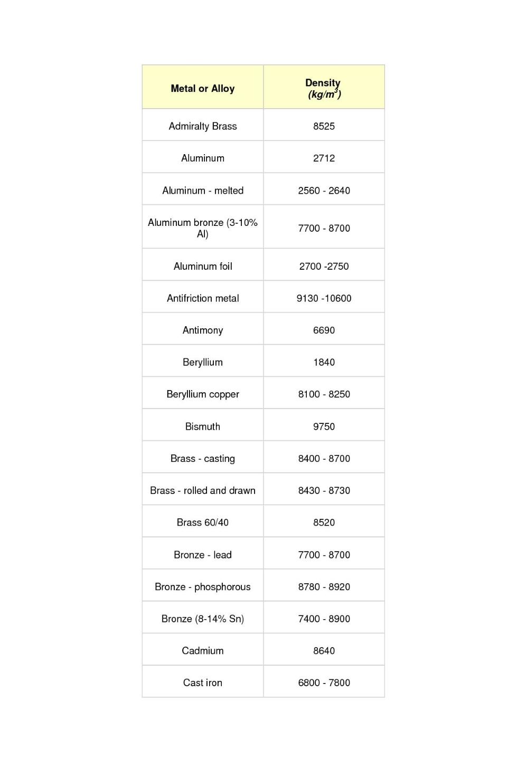The width and height of the screenshot is (527, 768).
Task: Select the 'Aluminum bronze (3-10% Al)' cell
Action: 203,228
